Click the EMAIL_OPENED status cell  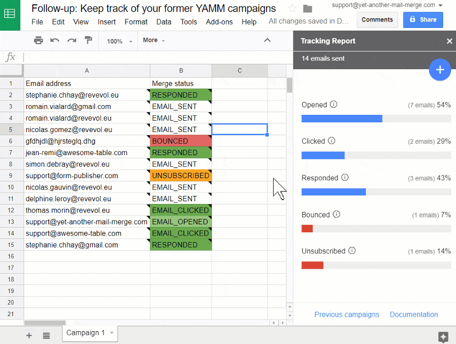pyautogui.click(x=181, y=222)
